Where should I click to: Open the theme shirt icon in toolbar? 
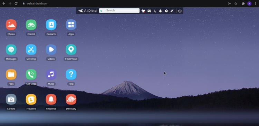click(143, 11)
